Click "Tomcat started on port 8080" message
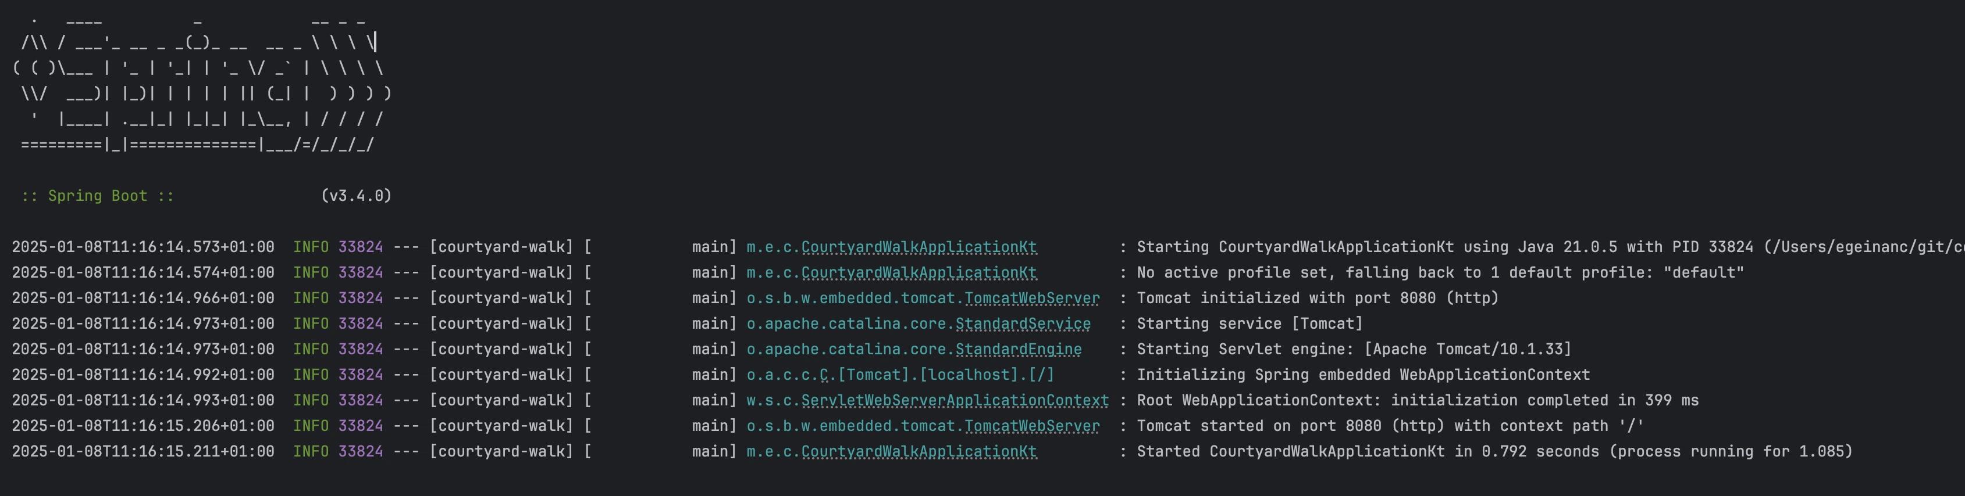Screen dimensions: 1965x496 click(x=1390, y=426)
